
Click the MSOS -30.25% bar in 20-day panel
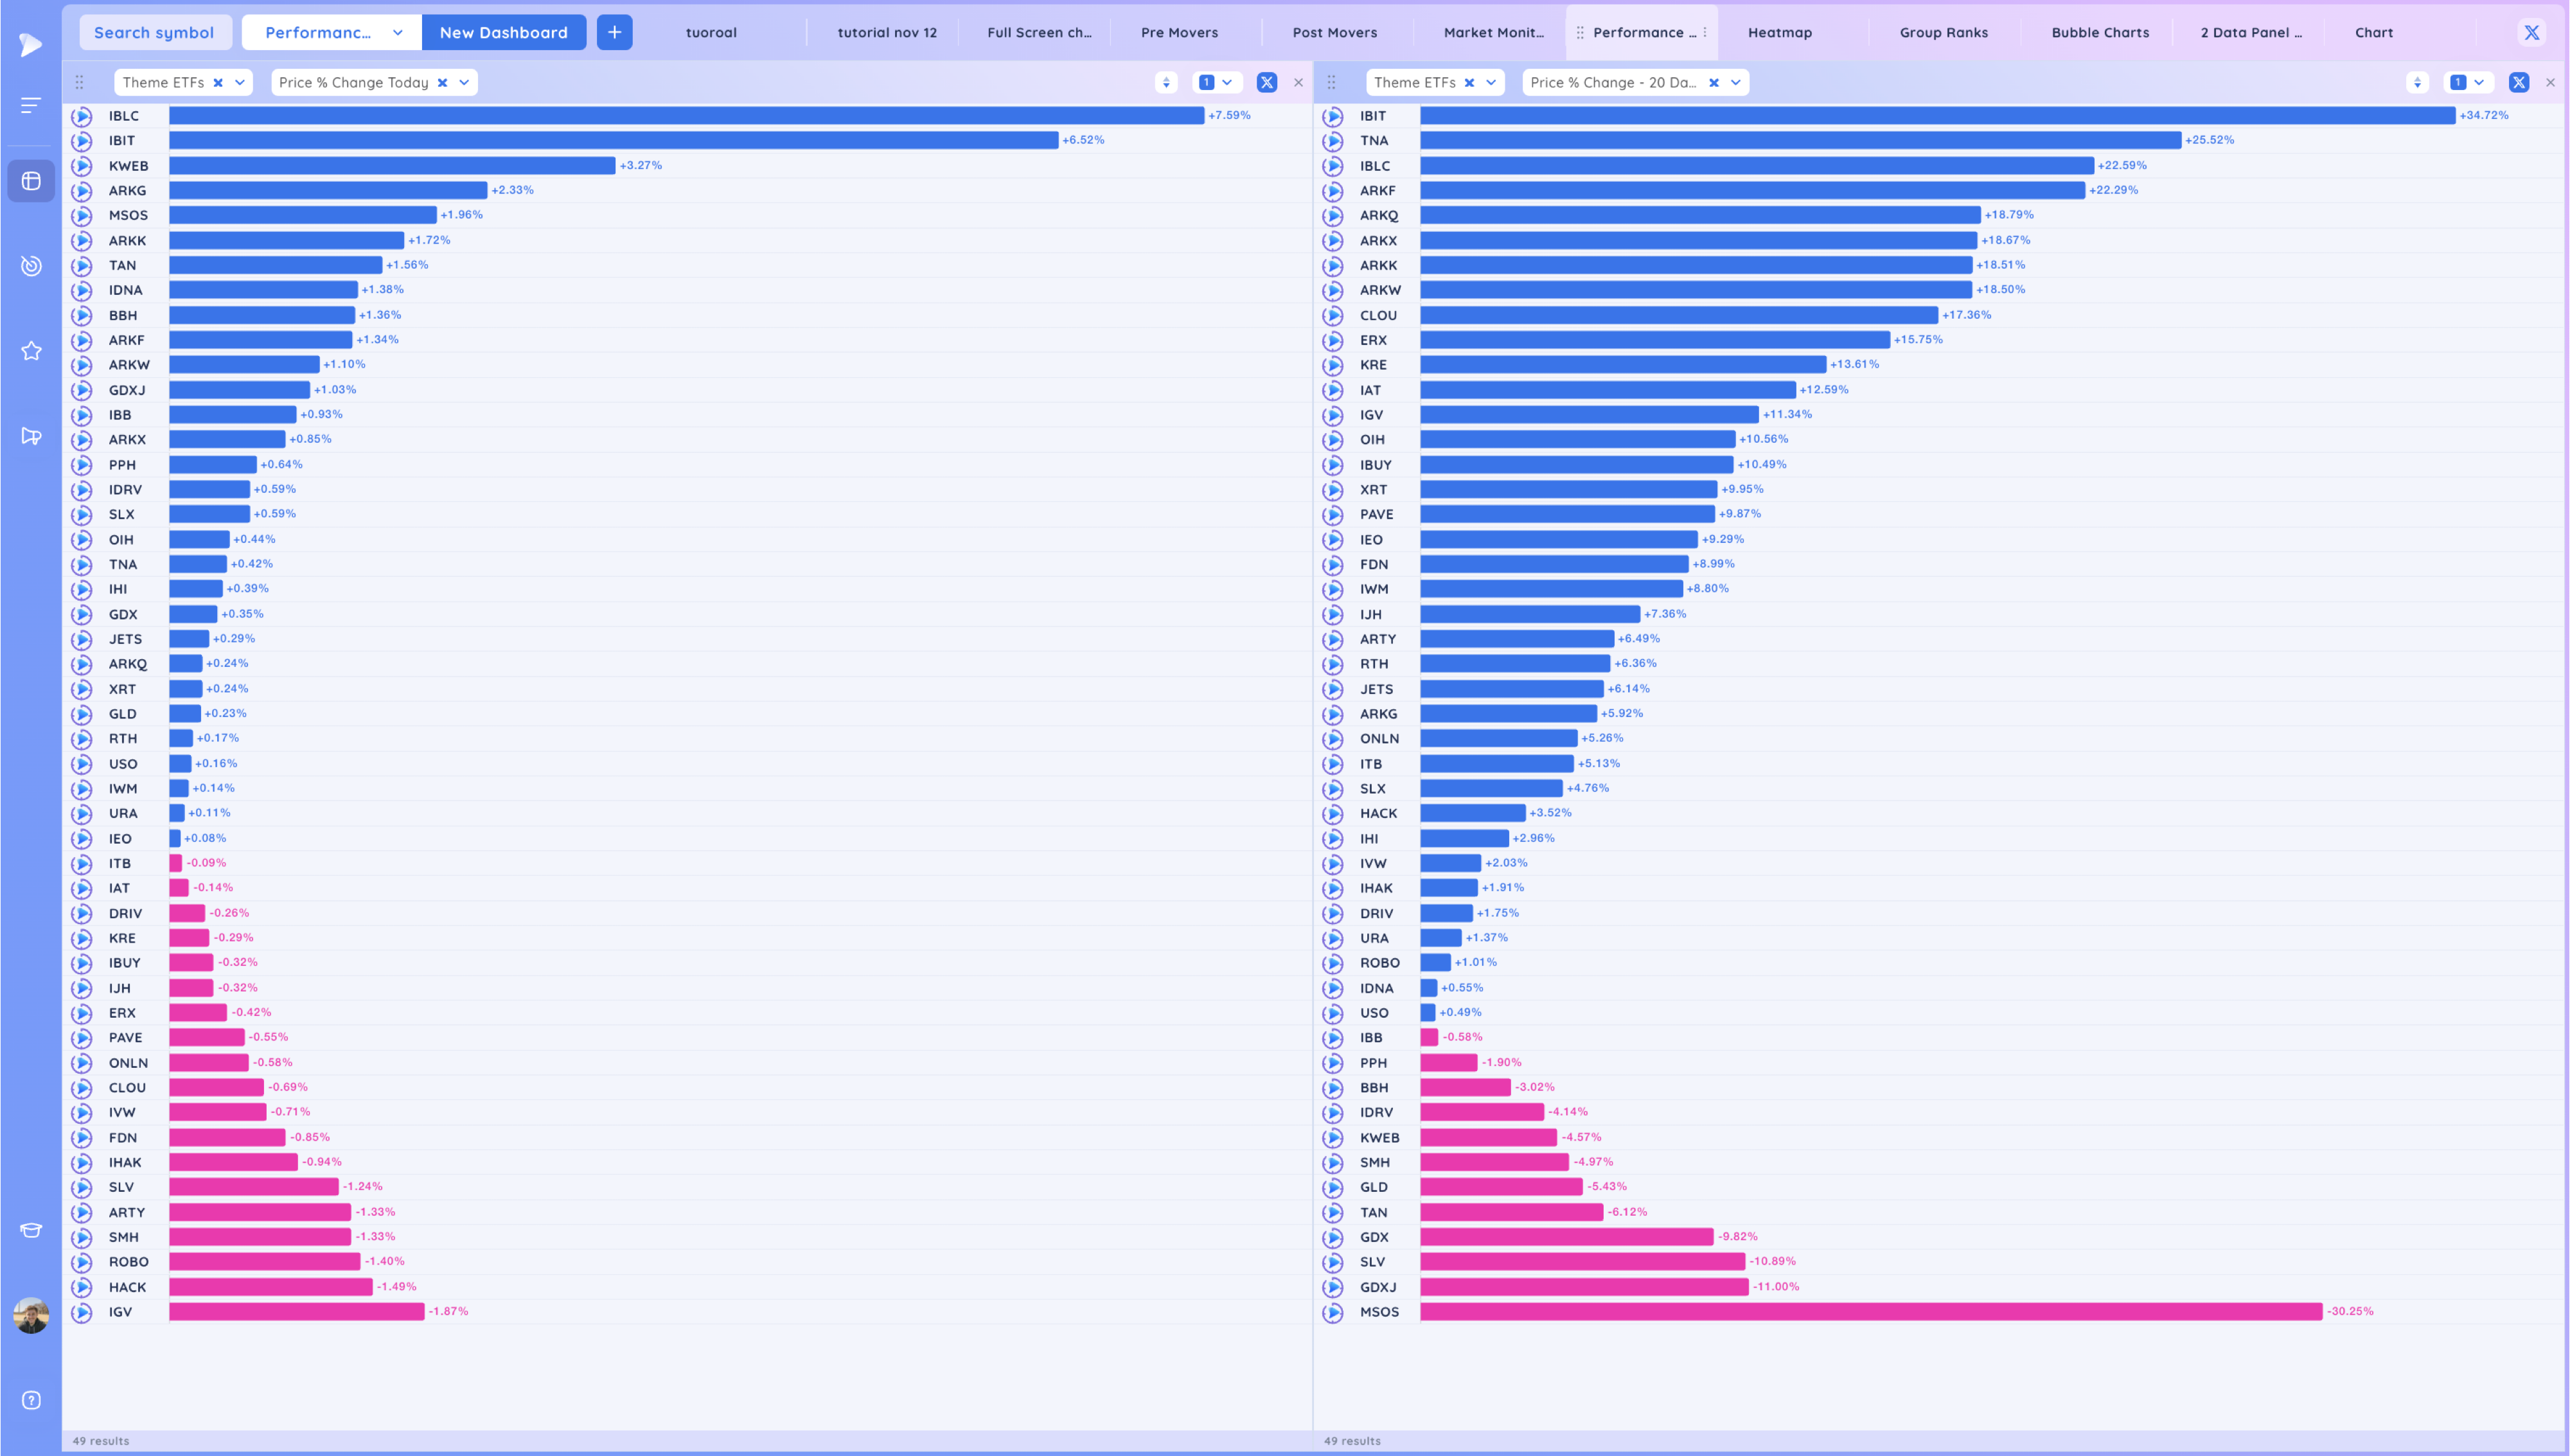click(1871, 1311)
